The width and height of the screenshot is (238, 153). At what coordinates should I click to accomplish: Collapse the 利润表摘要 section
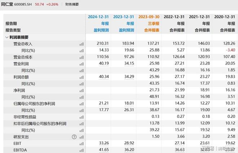click(7, 37)
